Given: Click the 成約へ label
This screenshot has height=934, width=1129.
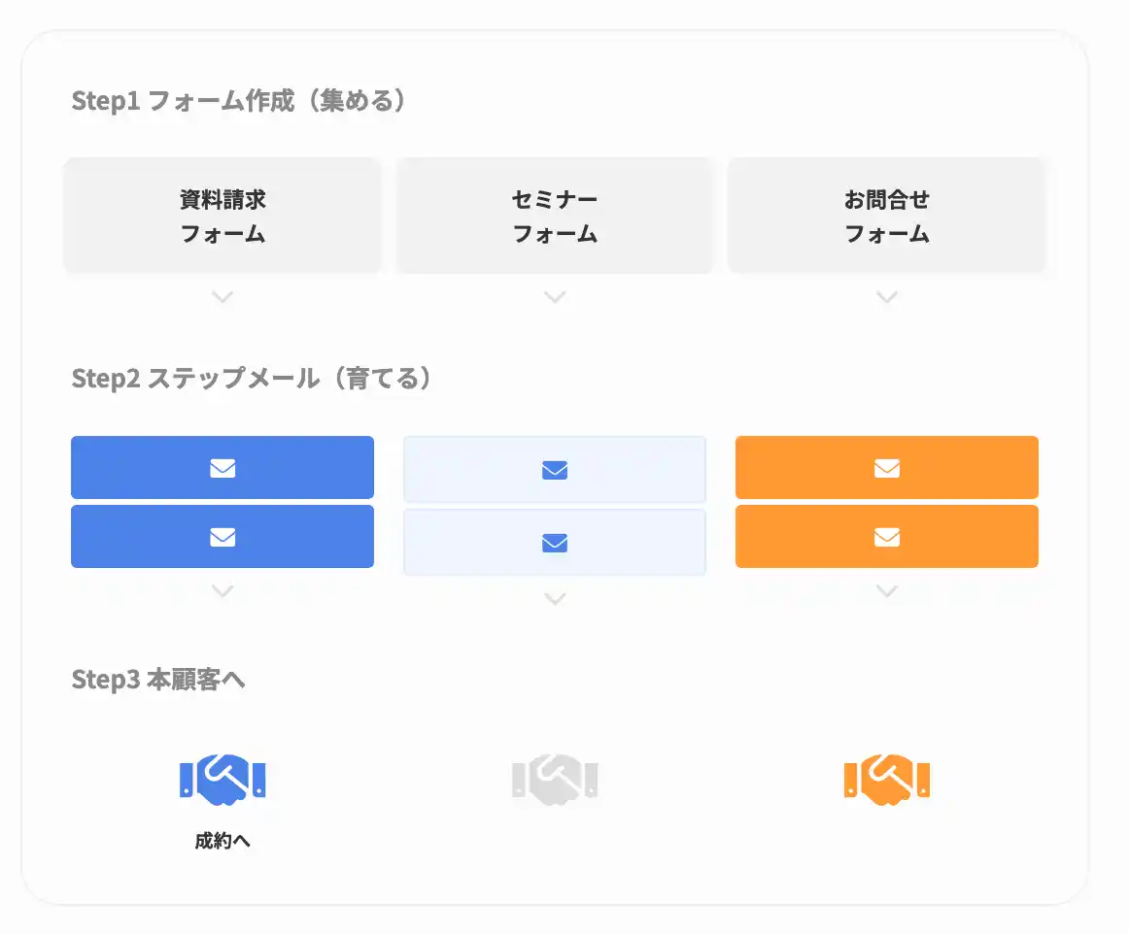Looking at the screenshot, I should click(222, 841).
